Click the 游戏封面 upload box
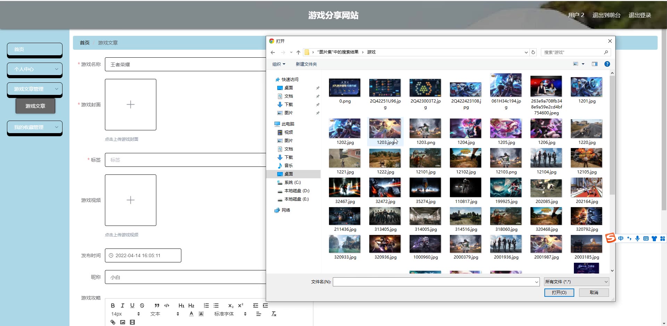The width and height of the screenshot is (667, 326). click(131, 105)
